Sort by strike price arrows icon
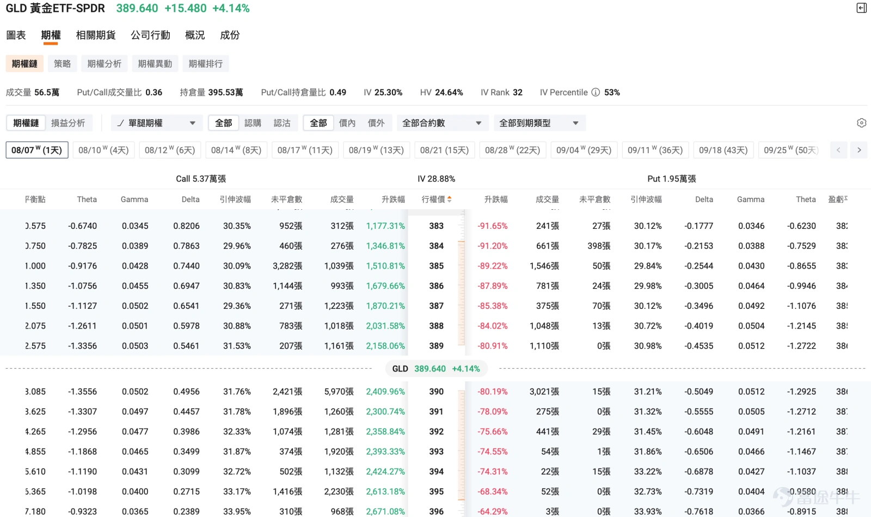This screenshot has height=517, width=871. click(450, 199)
